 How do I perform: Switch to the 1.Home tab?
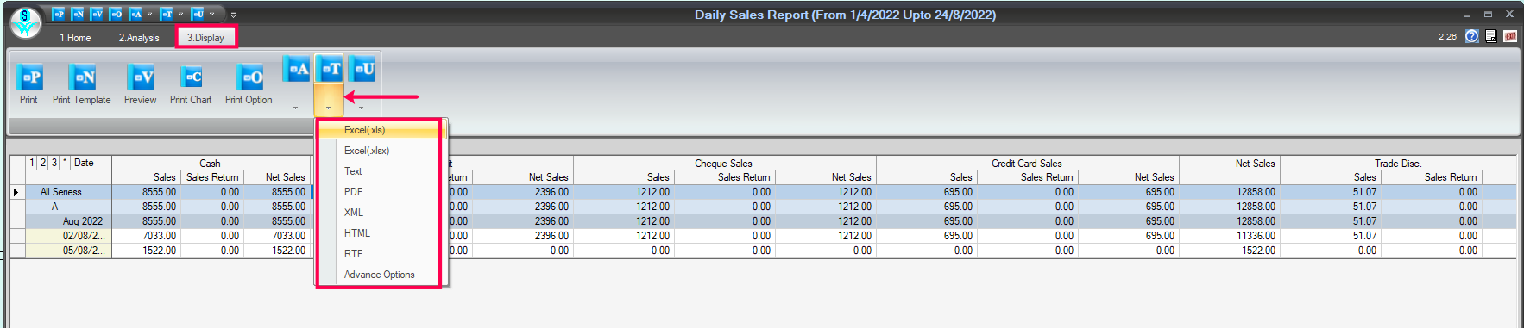tap(75, 38)
